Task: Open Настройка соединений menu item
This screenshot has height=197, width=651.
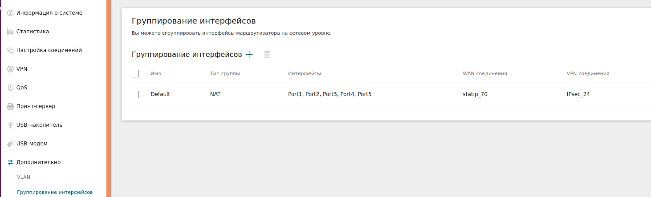Action: pos(49,50)
